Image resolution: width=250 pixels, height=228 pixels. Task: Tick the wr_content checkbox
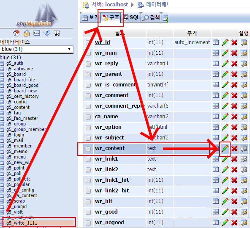pos(88,149)
